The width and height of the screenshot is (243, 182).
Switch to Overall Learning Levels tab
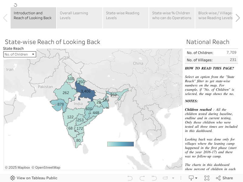coord(80,18)
